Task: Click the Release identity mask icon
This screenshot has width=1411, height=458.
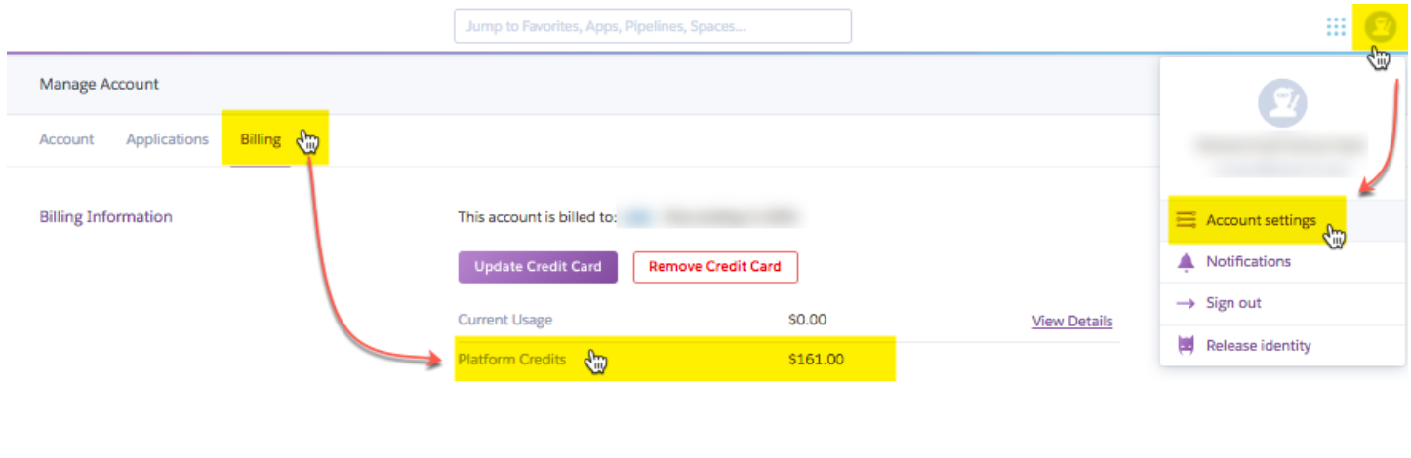Action: click(1186, 346)
